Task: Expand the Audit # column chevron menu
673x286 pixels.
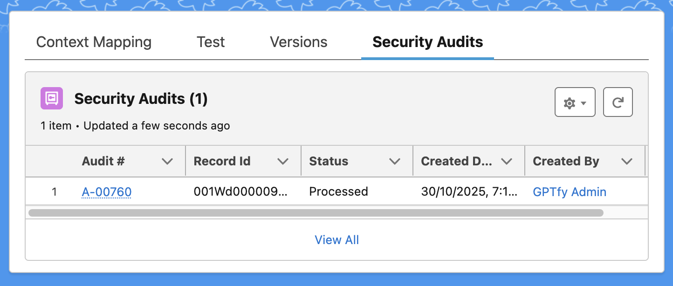Action: coord(167,162)
